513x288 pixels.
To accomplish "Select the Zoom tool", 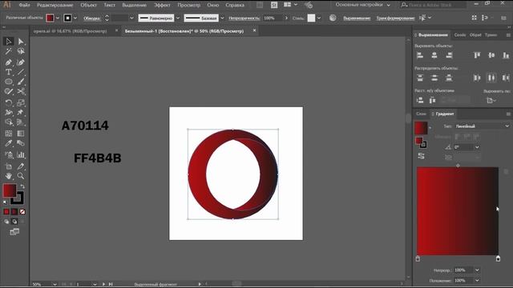I will pos(21,176).
